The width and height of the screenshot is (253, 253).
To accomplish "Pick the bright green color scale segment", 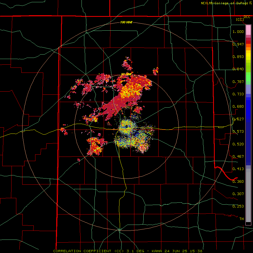I will click(248, 77).
